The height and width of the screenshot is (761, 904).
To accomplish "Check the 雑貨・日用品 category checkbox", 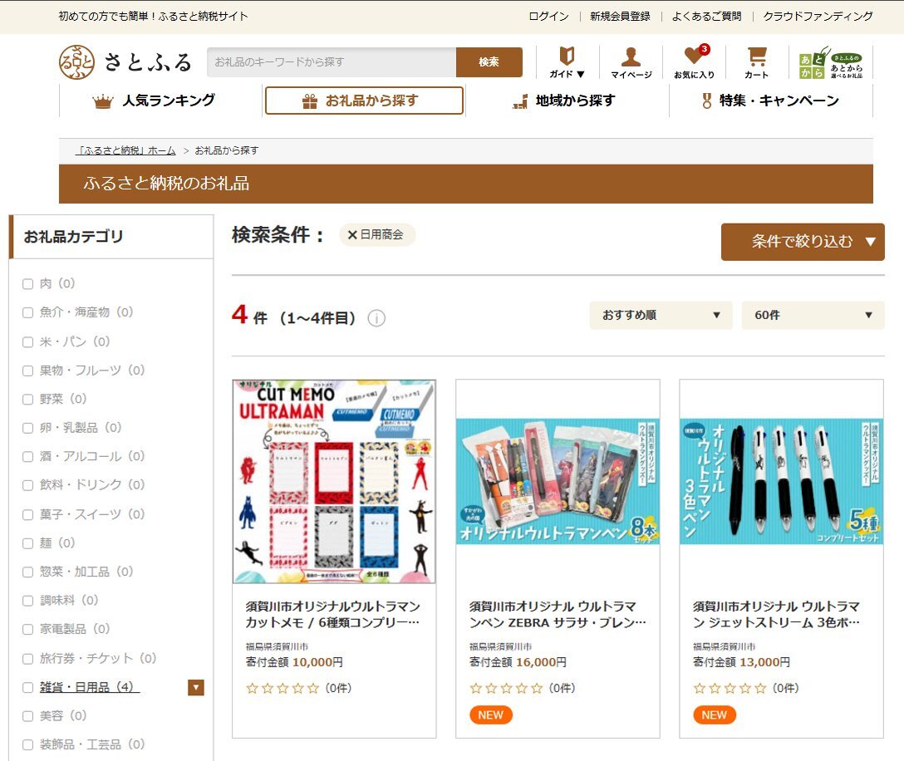I will [x=27, y=687].
